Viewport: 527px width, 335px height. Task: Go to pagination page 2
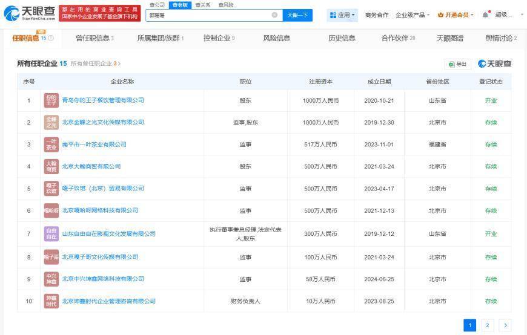click(x=488, y=325)
